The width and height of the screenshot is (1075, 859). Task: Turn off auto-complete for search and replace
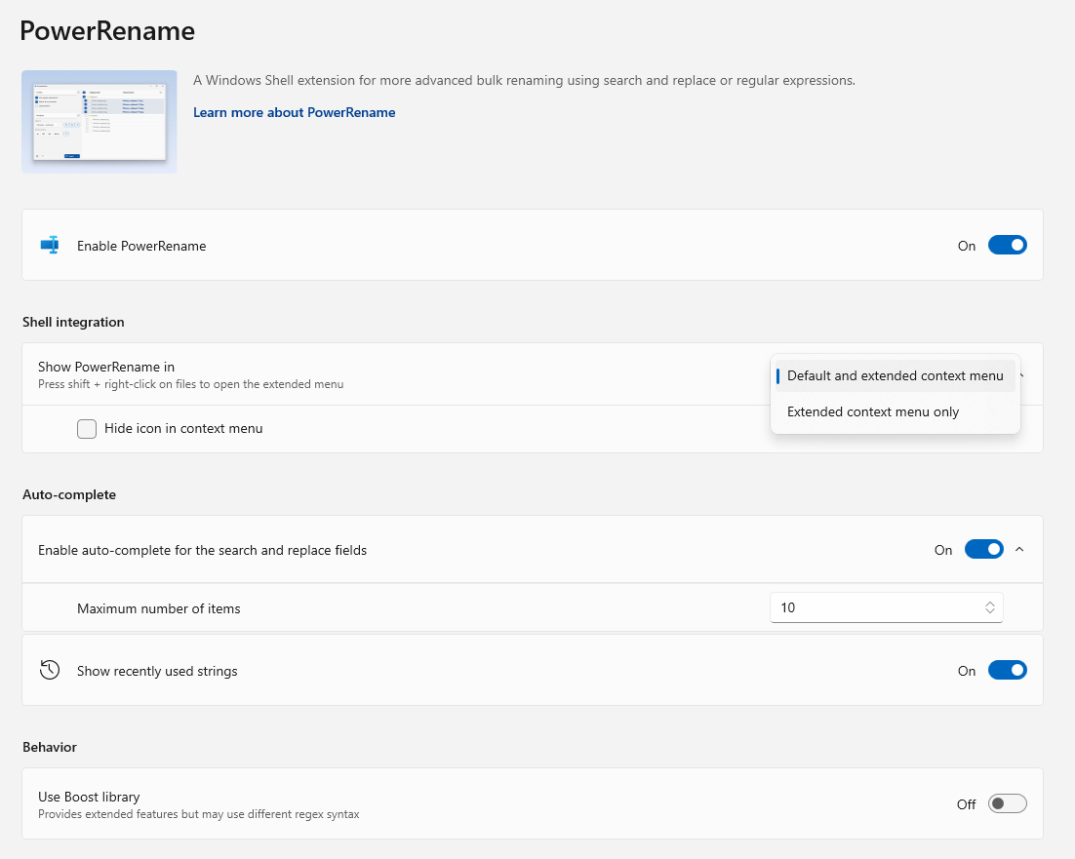[983, 549]
